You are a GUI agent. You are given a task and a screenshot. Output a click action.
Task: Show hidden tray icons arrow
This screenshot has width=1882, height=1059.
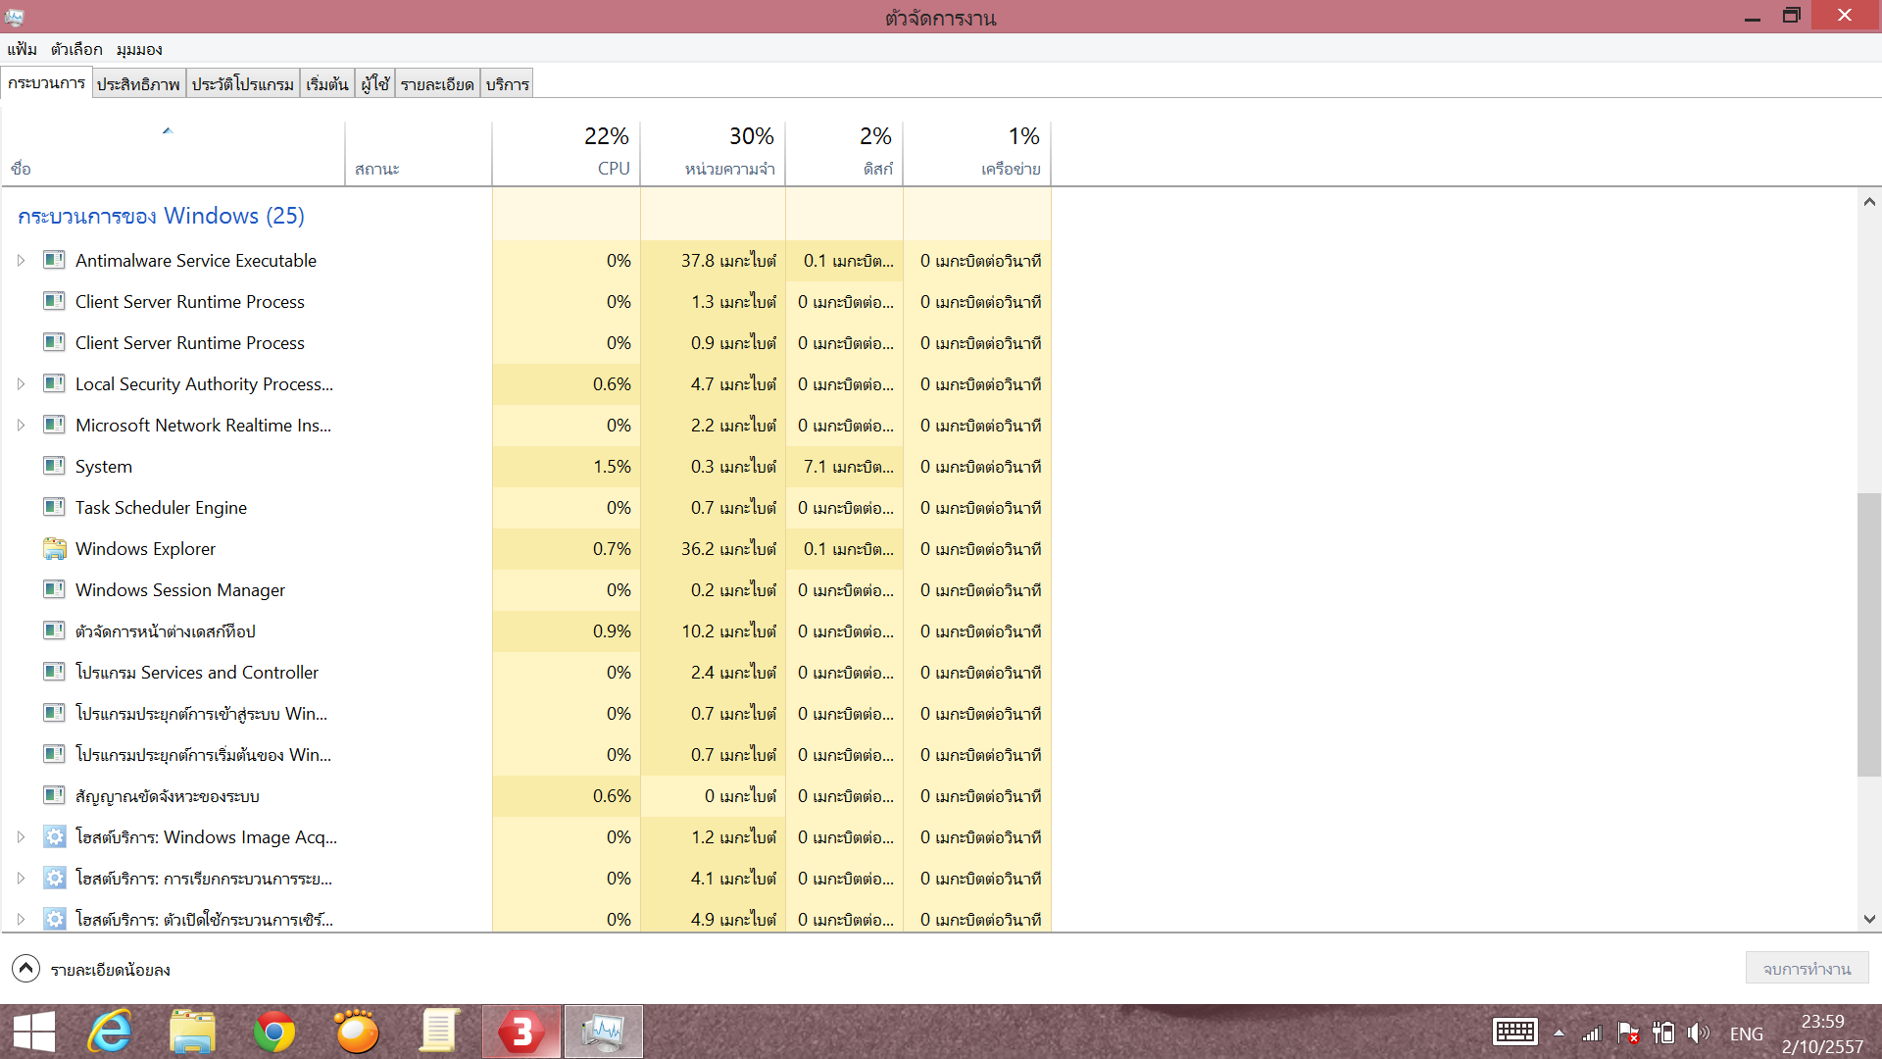[x=1559, y=1034]
